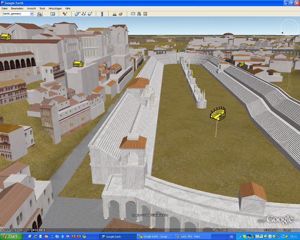Click the latitude readout 41°53'12.43" N

[x=12, y=230]
